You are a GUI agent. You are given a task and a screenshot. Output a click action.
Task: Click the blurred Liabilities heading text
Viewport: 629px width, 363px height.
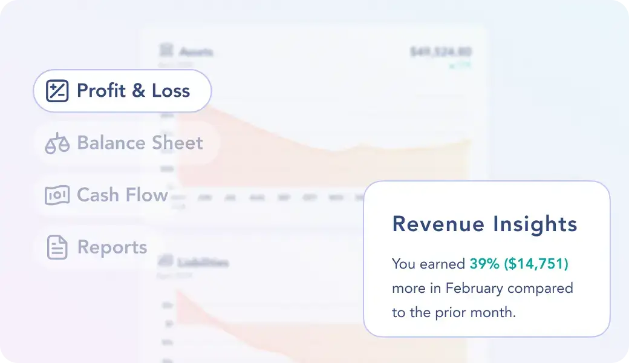(x=203, y=263)
